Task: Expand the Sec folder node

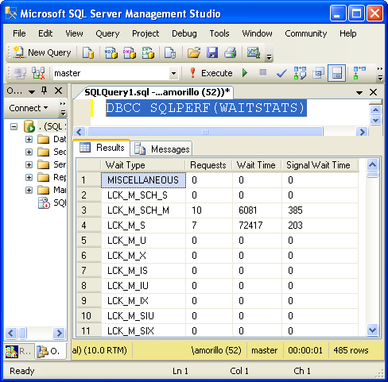Action: pos(29,152)
